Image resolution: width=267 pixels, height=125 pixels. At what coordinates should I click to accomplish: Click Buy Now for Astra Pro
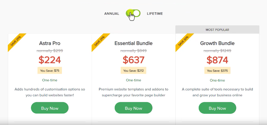[50, 108]
